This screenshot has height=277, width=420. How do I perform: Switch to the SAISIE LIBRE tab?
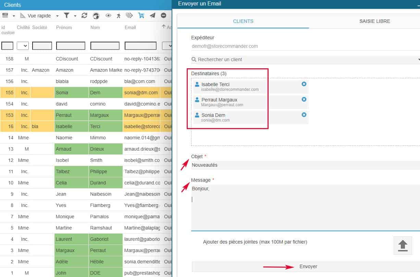[374, 21]
